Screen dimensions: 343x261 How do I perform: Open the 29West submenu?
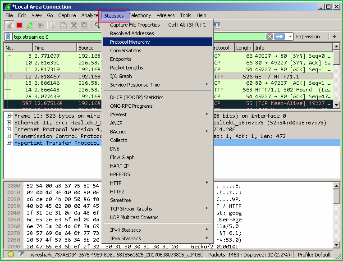(x=157, y=114)
